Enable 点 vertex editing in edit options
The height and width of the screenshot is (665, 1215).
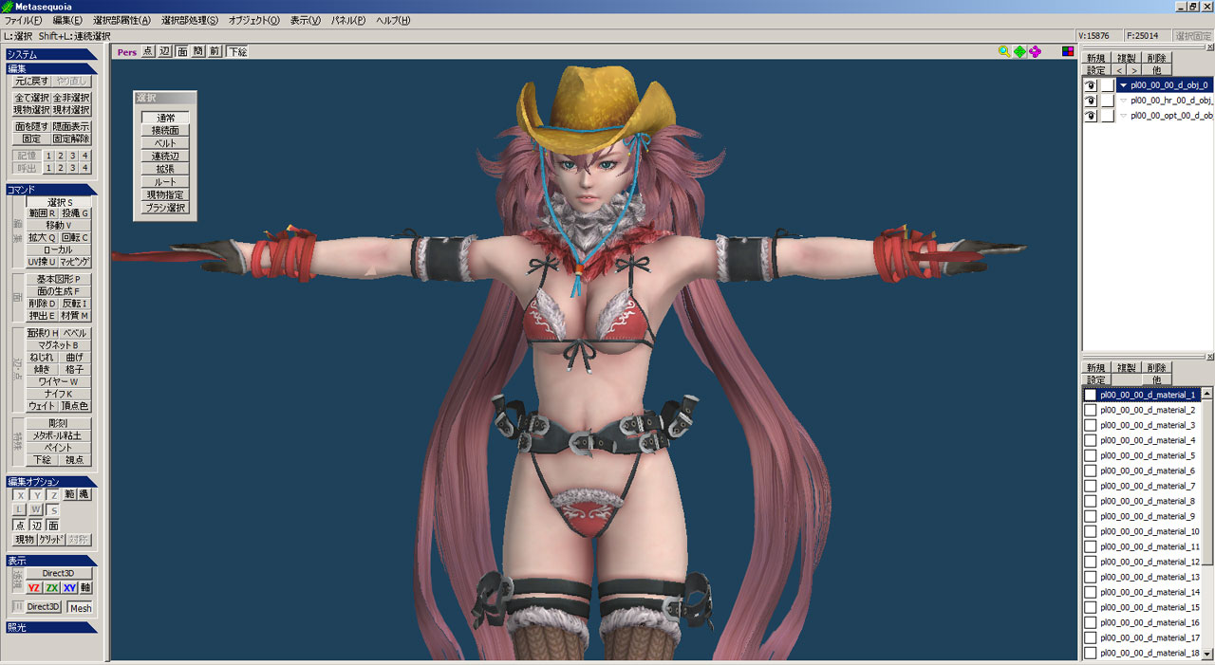tap(20, 526)
